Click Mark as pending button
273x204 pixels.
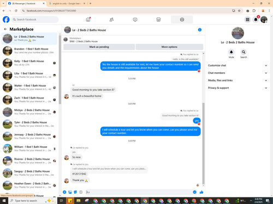[99, 47]
